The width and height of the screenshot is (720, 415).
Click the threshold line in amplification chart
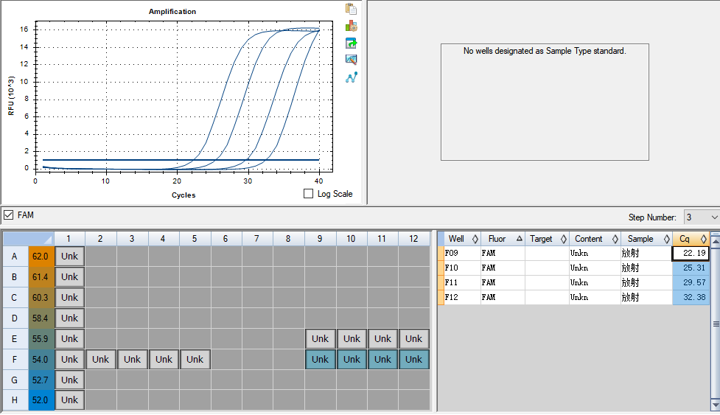[181, 160]
